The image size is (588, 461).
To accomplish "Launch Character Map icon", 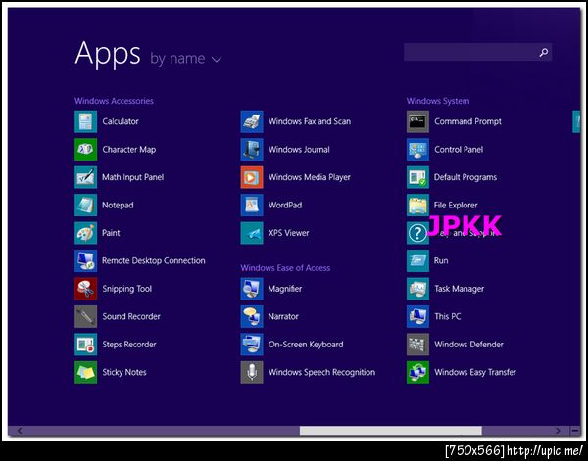I will coord(85,149).
